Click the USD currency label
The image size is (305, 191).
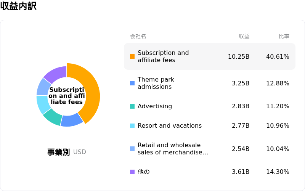coord(80,152)
